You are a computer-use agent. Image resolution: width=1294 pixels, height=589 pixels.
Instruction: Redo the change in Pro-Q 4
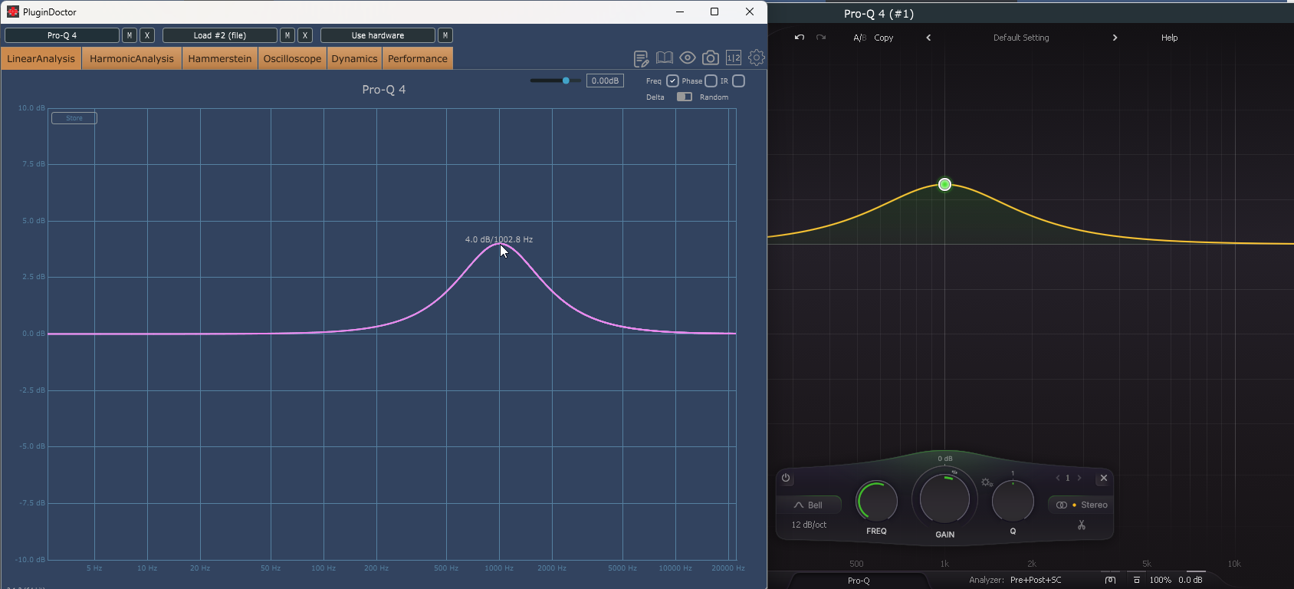(x=821, y=38)
